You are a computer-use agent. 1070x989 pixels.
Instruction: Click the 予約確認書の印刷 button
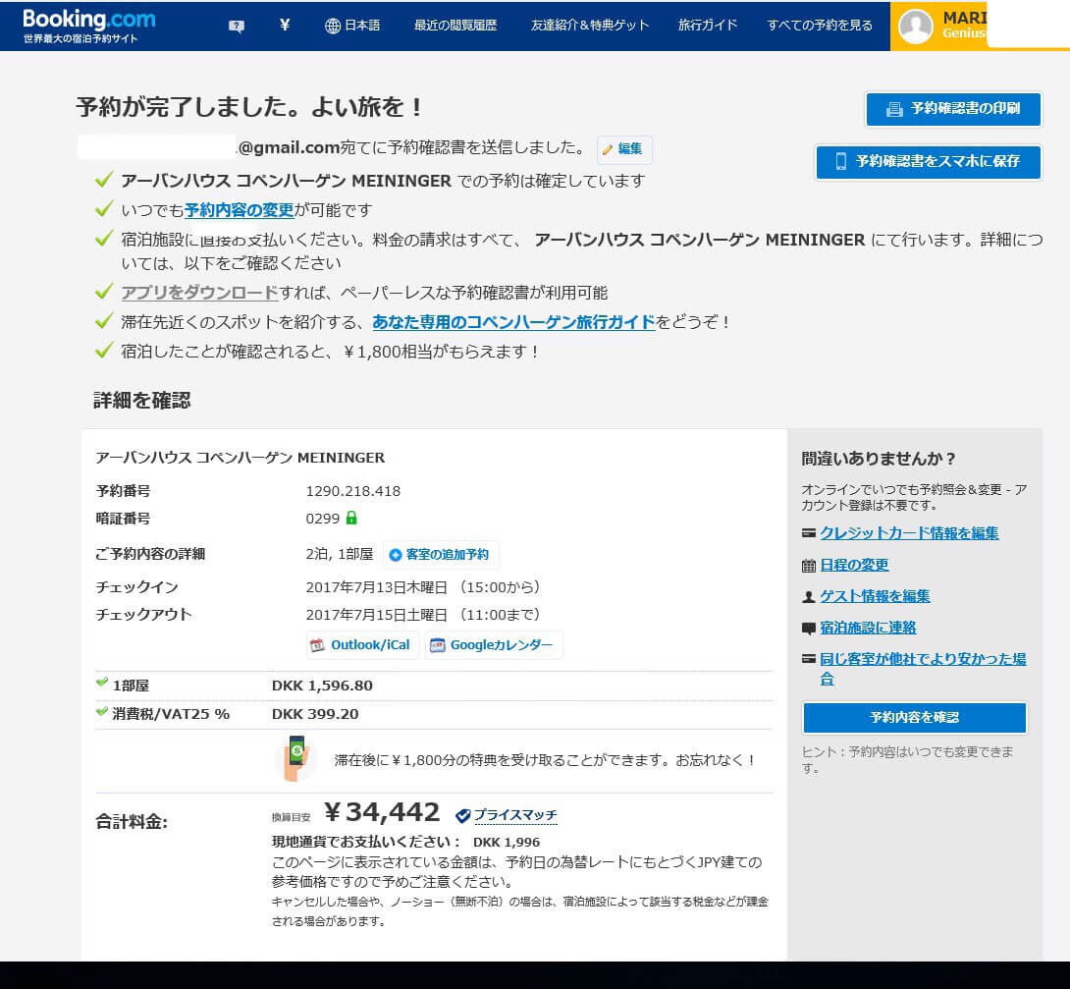click(x=953, y=109)
